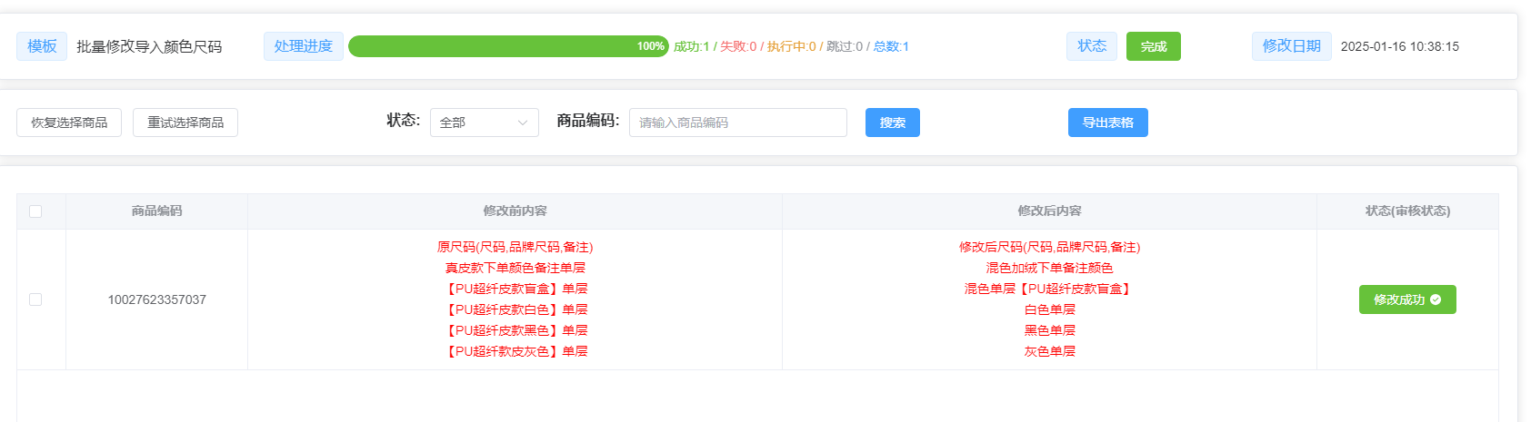Click the 模板 label tag
Viewport: 1531px width, 422px height.
pyautogui.click(x=42, y=46)
